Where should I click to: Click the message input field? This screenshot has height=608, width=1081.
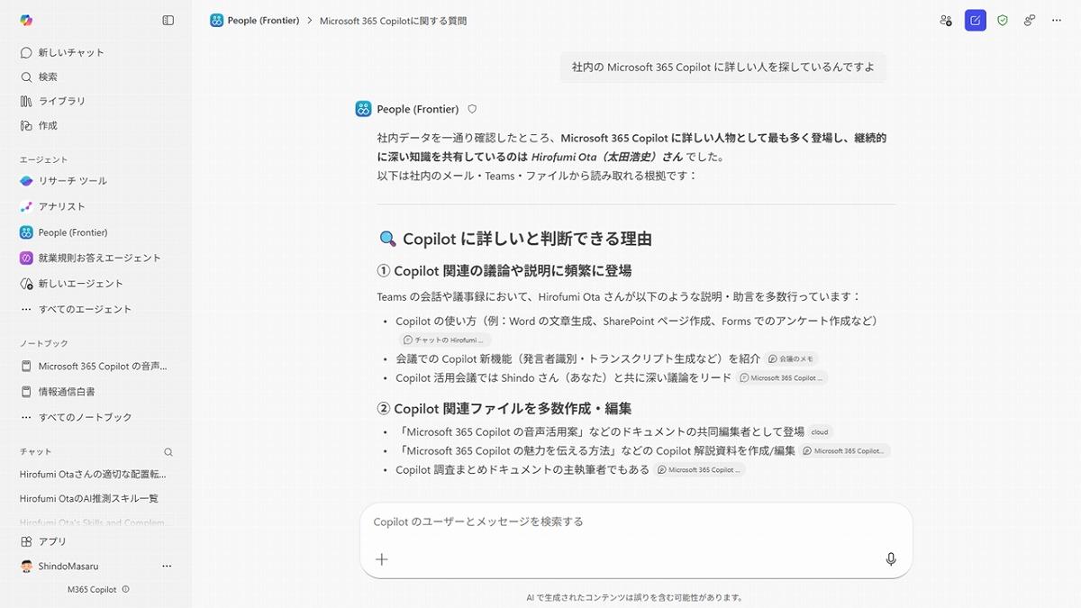(x=631, y=522)
